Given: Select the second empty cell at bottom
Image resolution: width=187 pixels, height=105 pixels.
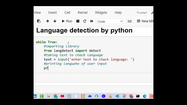Looking at the screenshot, I should 94,89.
